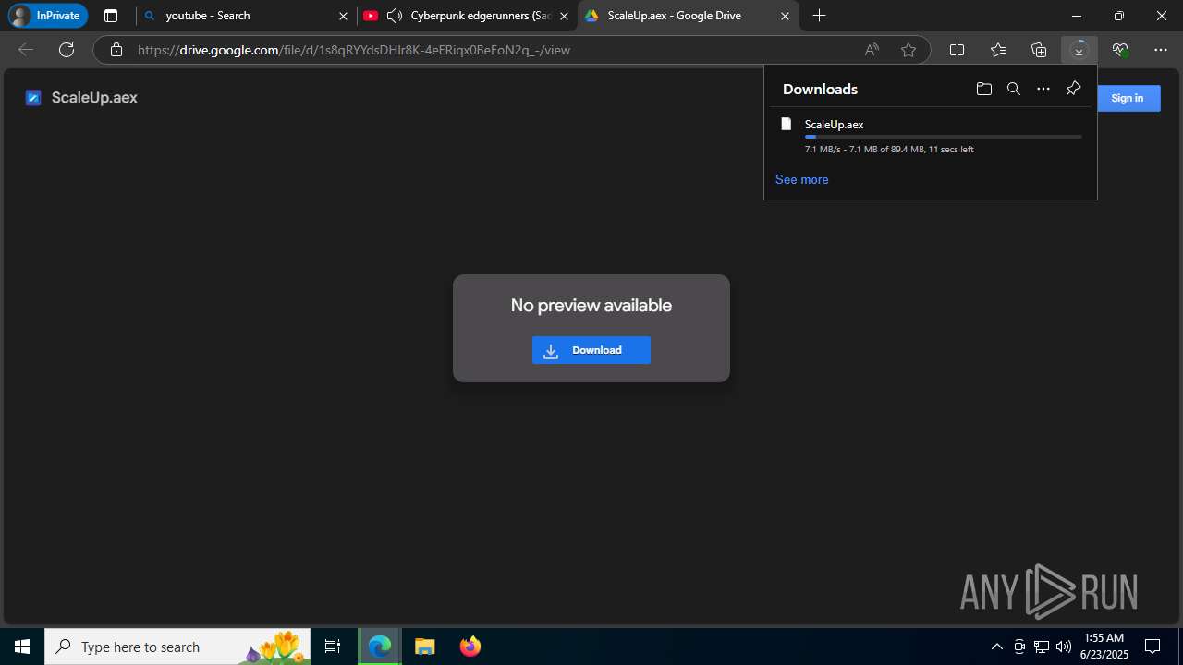Open the See more downloads link

coord(801,179)
